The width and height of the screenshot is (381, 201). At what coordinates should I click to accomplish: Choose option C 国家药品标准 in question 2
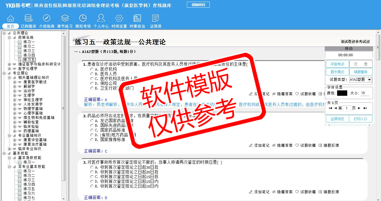tap(92, 130)
